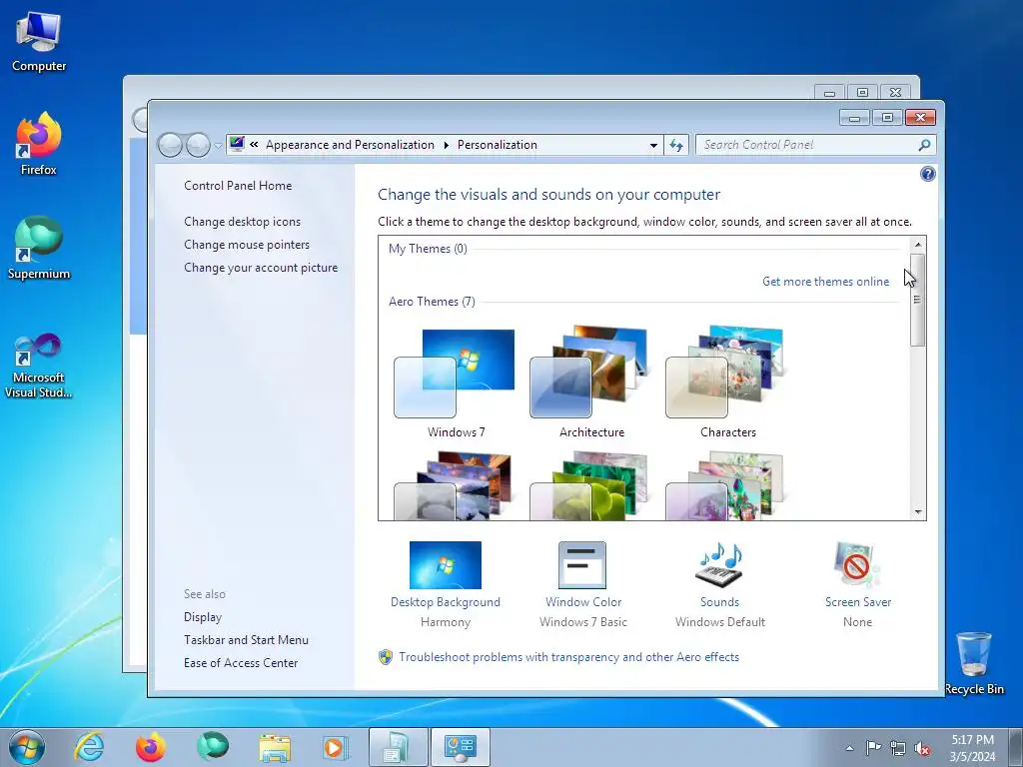Open Windows Media Player from the taskbar

(x=336, y=747)
